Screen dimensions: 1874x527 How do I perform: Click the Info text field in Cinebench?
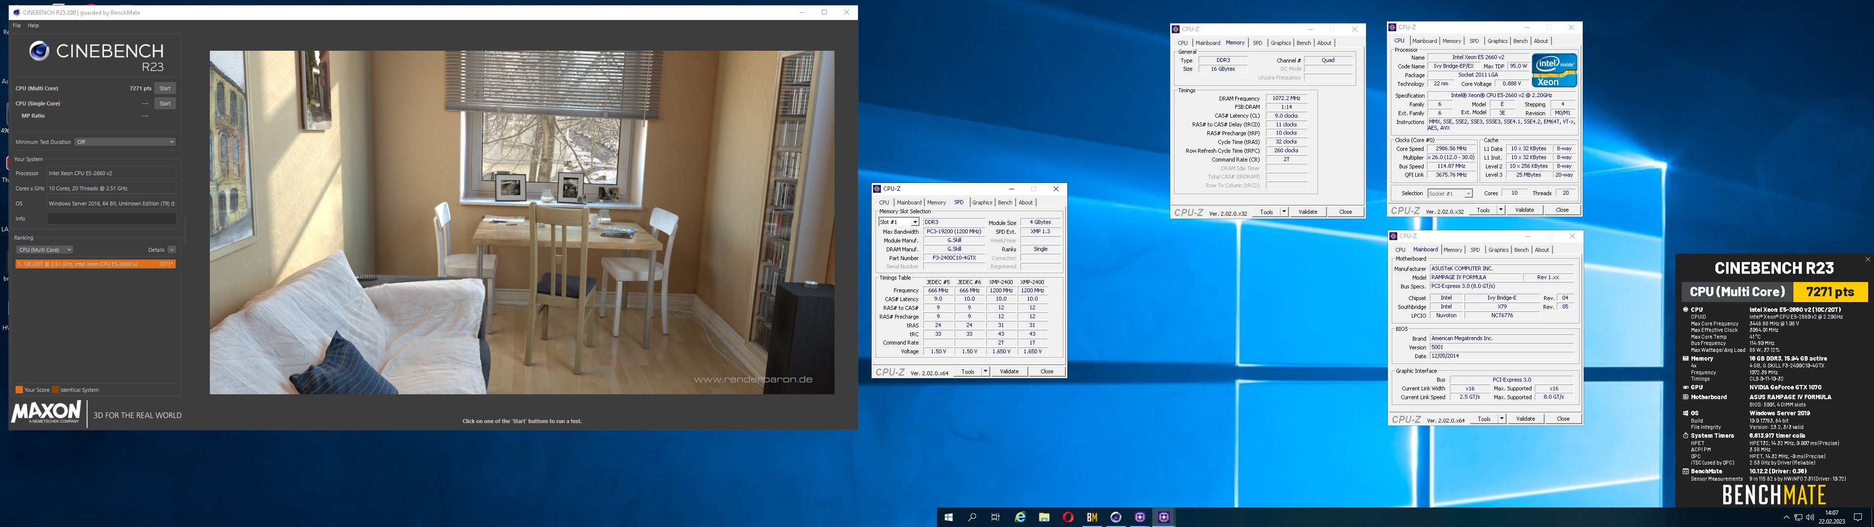pos(111,219)
